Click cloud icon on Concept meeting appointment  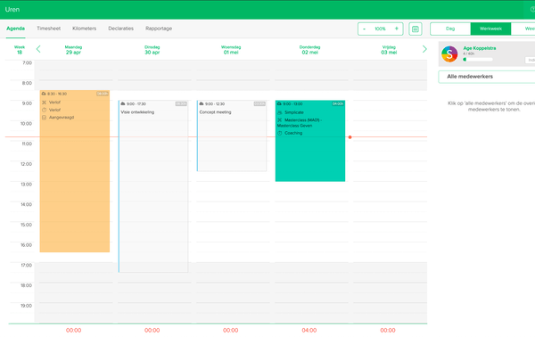(202, 103)
